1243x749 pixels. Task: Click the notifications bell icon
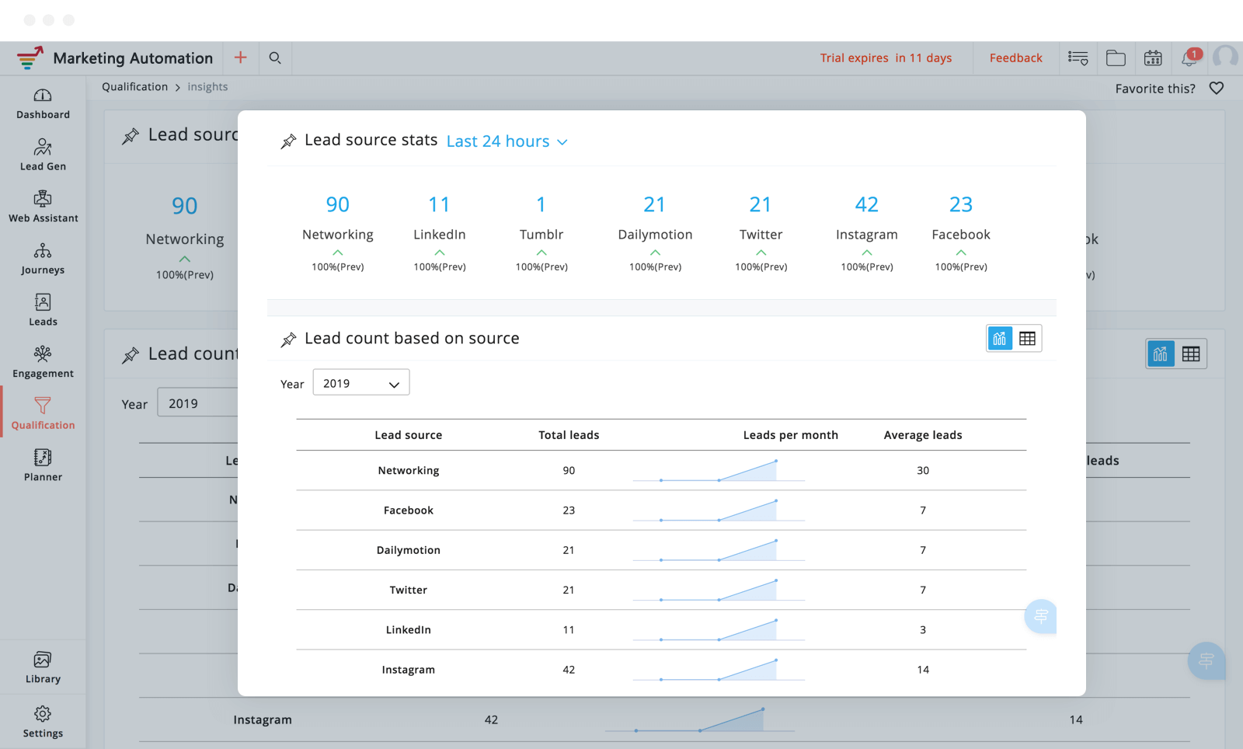[1189, 58]
